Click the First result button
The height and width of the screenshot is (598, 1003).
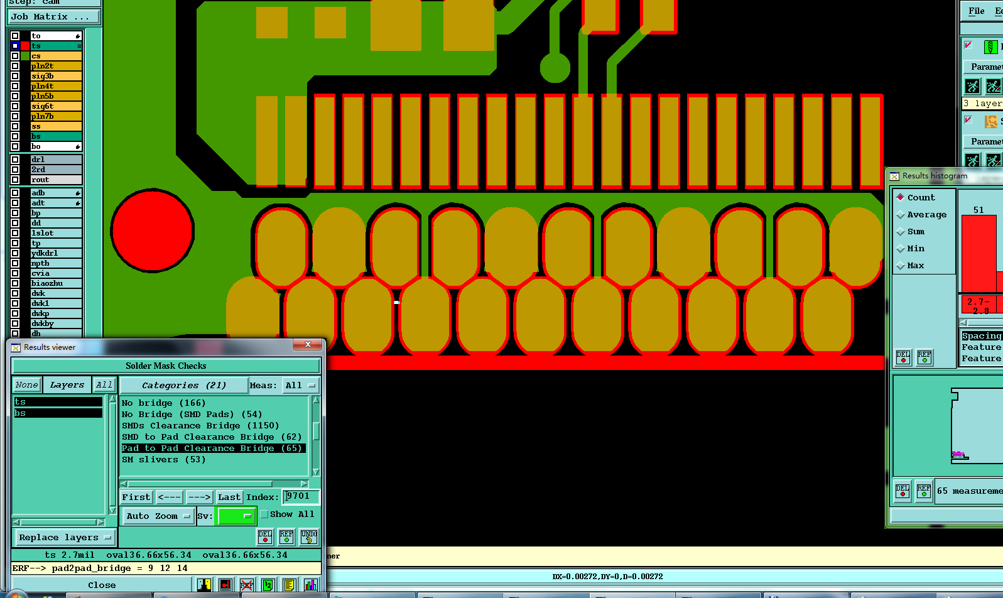coord(136,497)
